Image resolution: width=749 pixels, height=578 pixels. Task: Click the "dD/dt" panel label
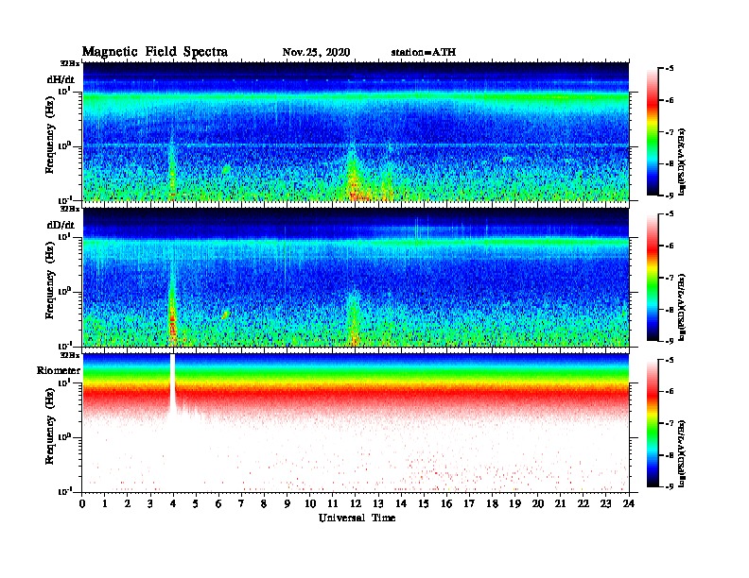pos(61,225)
